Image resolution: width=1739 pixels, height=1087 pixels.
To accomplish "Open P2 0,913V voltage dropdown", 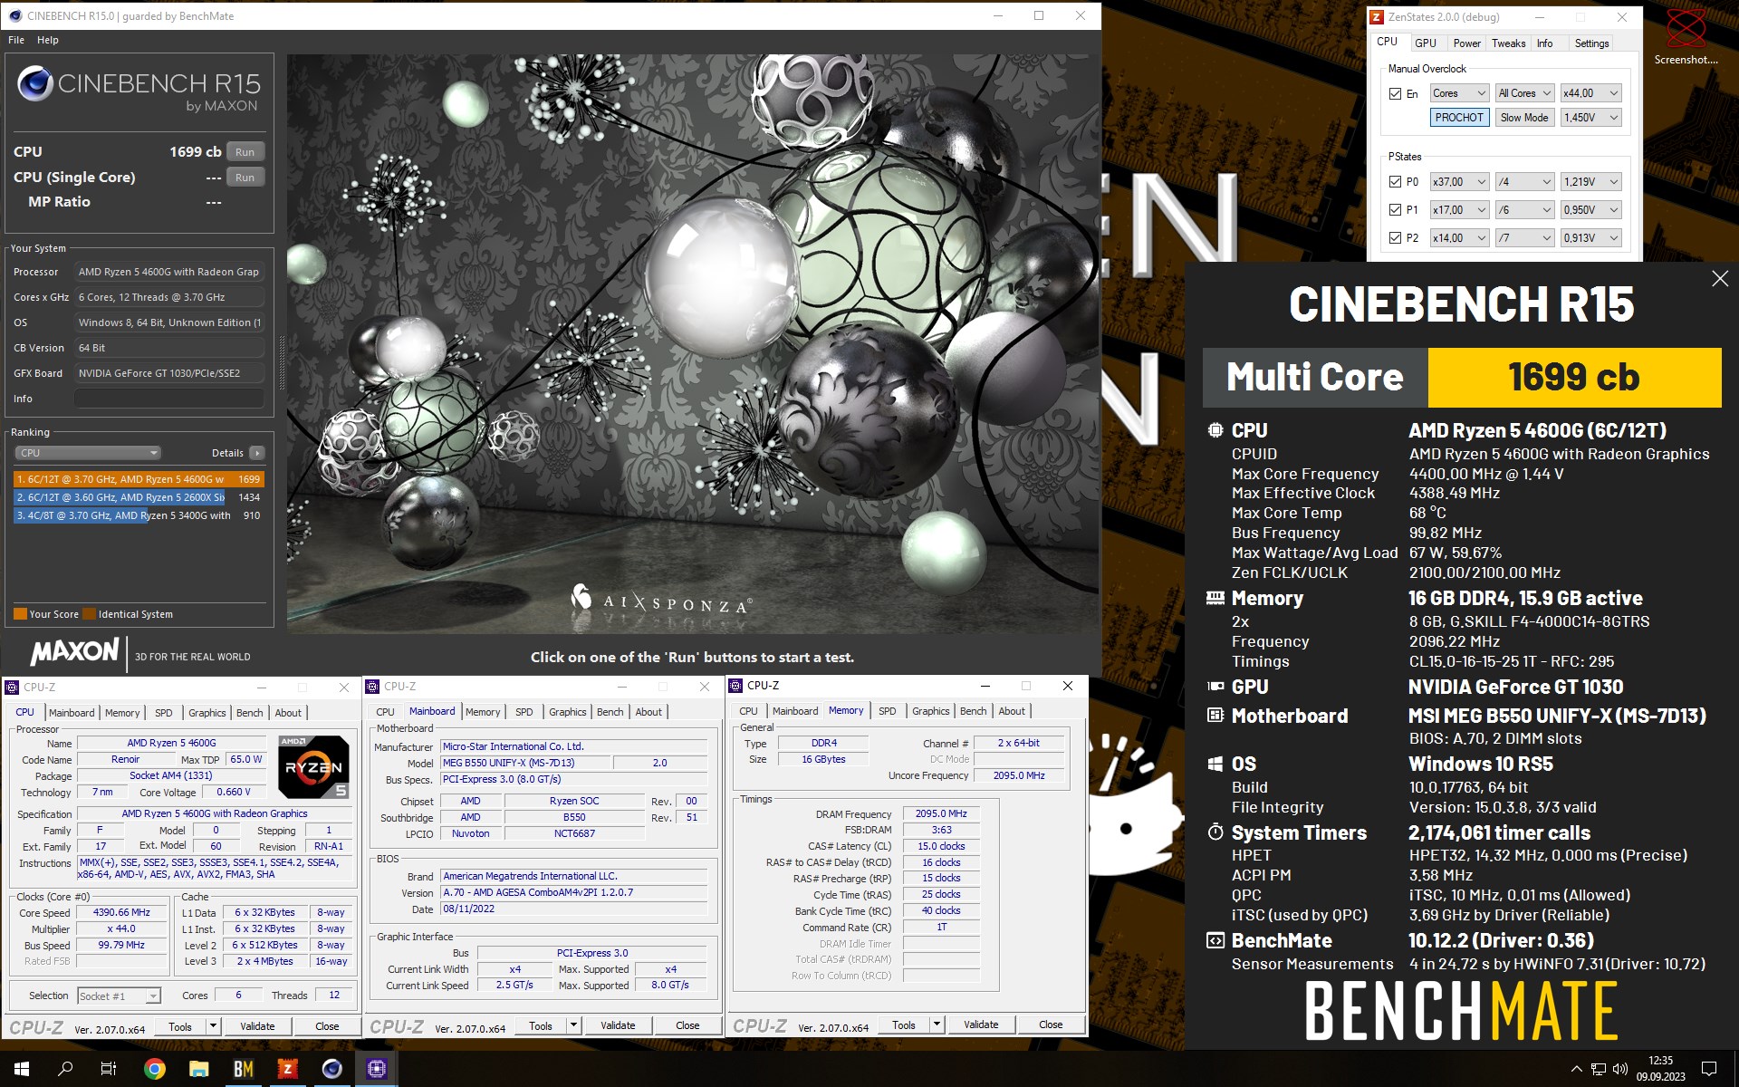I will click(x=1590, y=238).
